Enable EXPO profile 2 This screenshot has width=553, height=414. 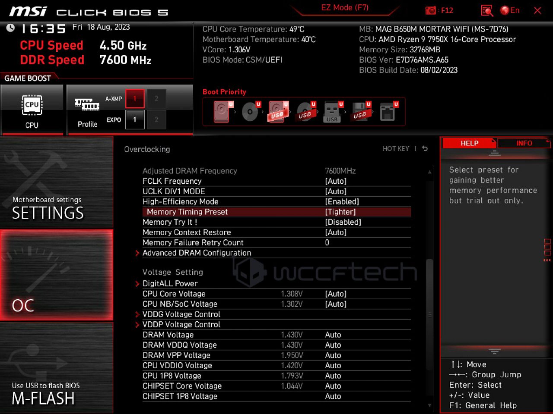156,119
